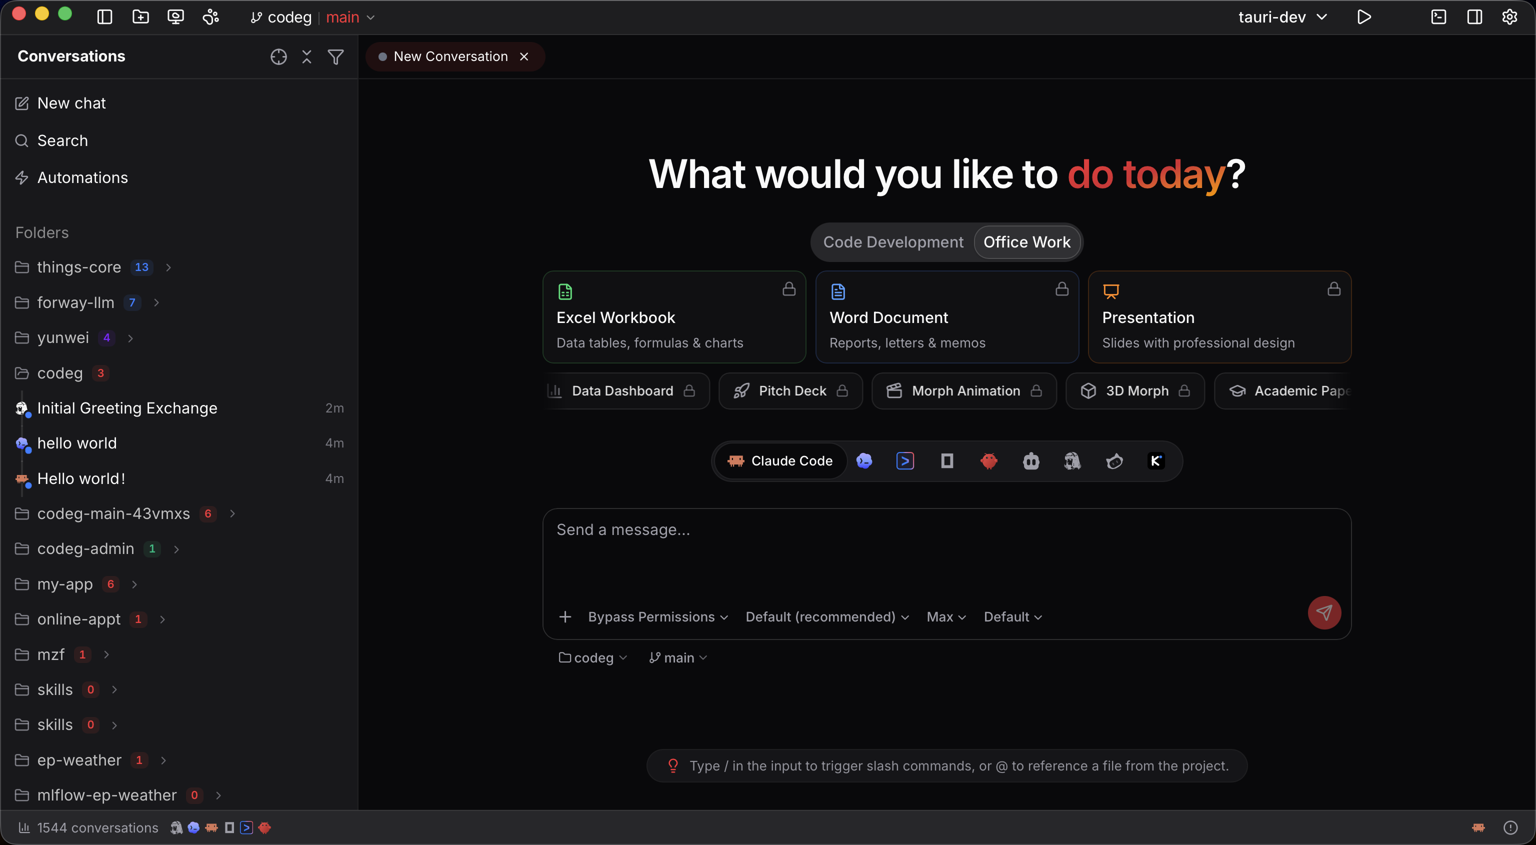1536x845 pixels.
Task: Click the run play button
Action: [1363, 16]
